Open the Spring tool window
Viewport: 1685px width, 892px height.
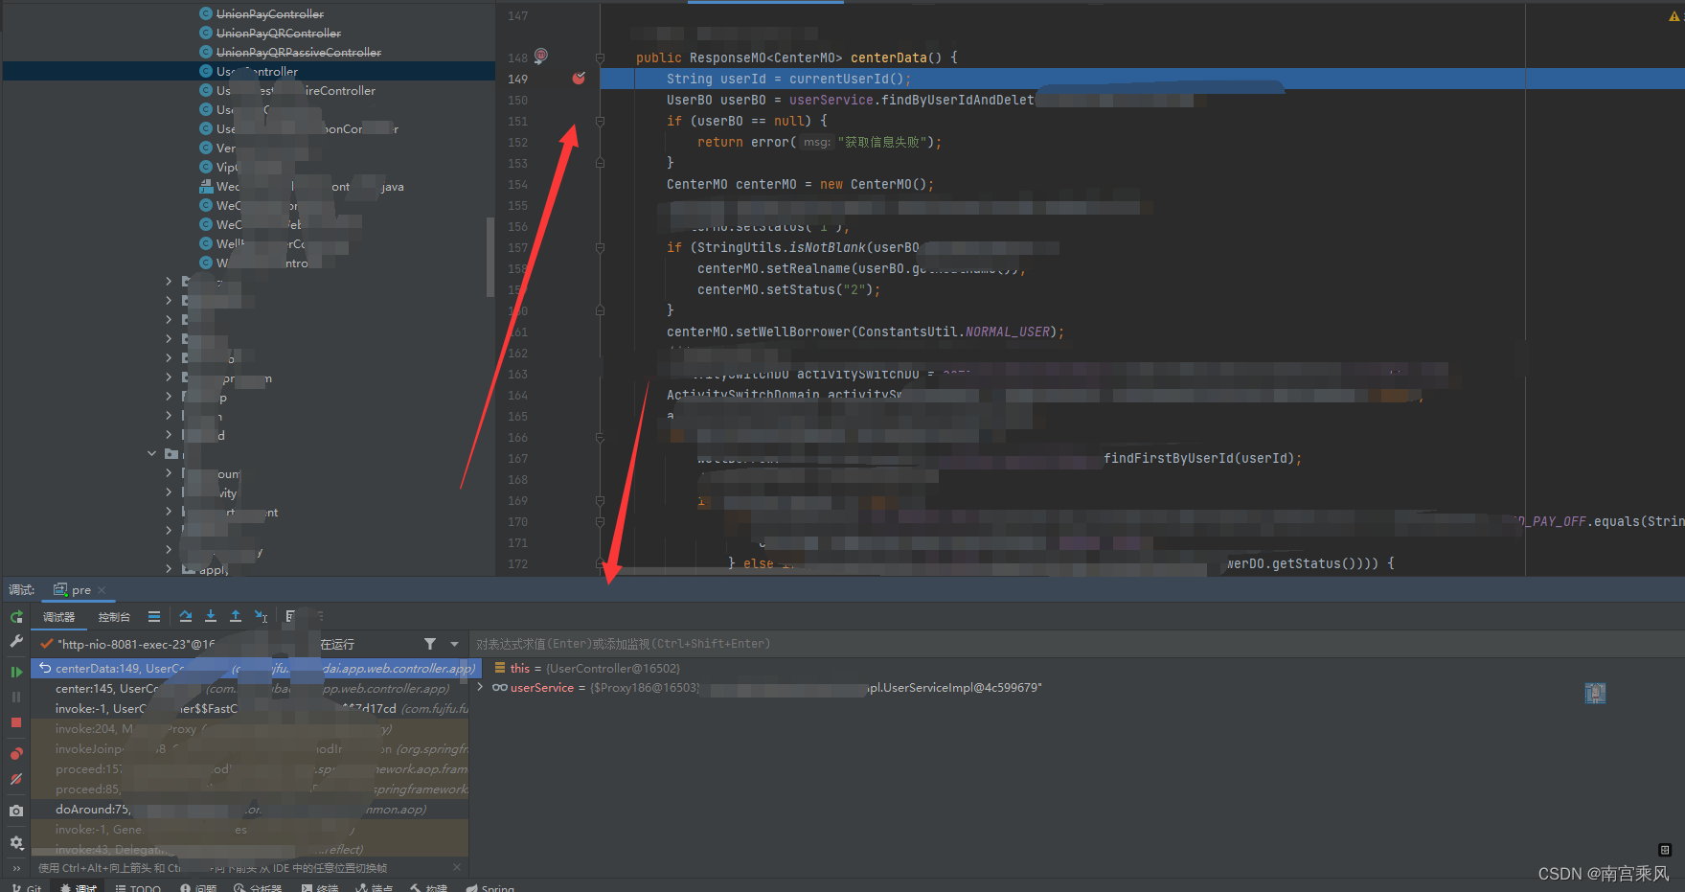tap(490, 887)
